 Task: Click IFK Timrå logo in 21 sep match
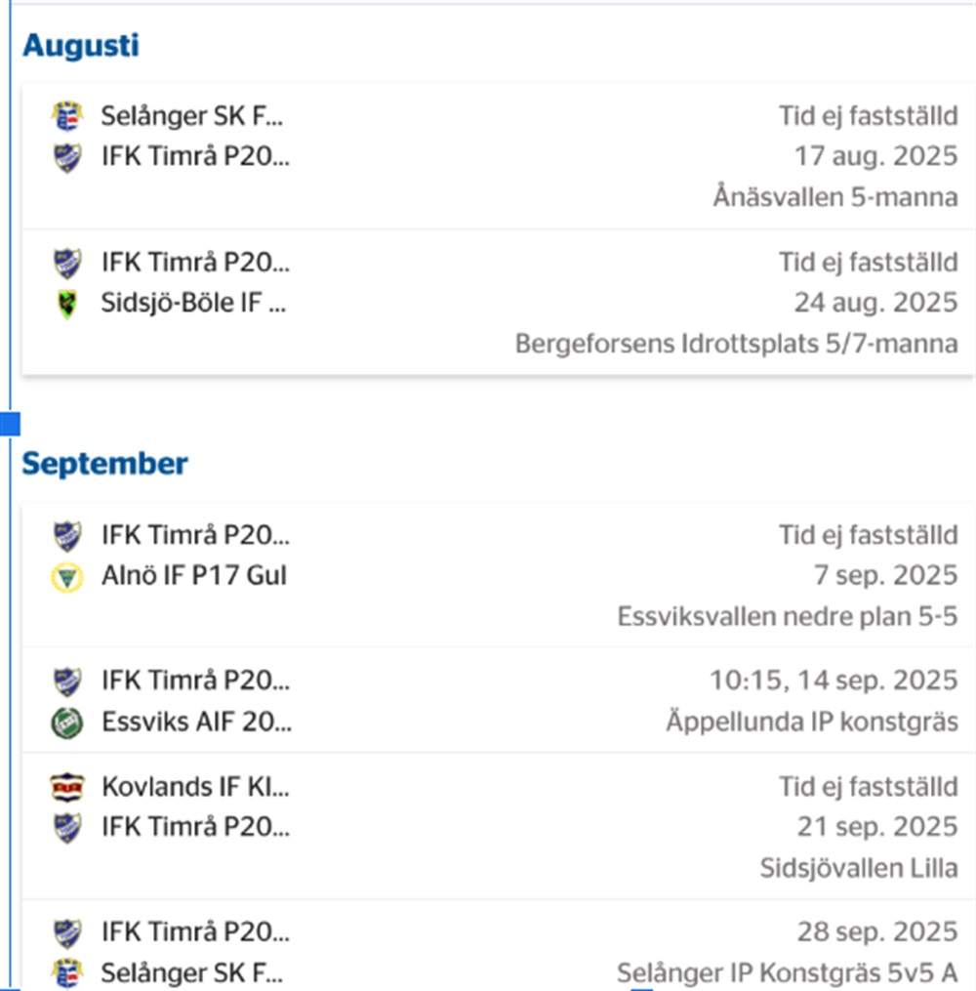[x=66, y=828]
